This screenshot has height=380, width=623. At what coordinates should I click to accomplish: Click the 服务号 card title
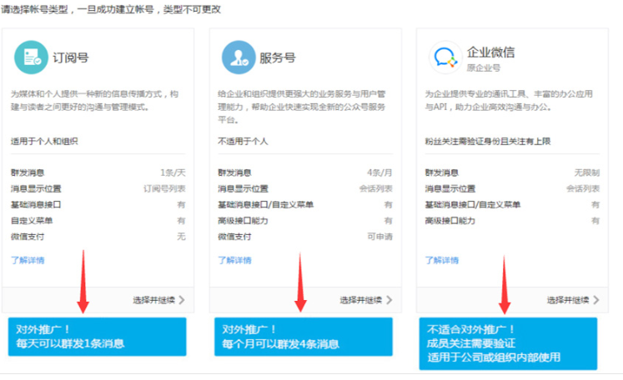pos(278,58)
